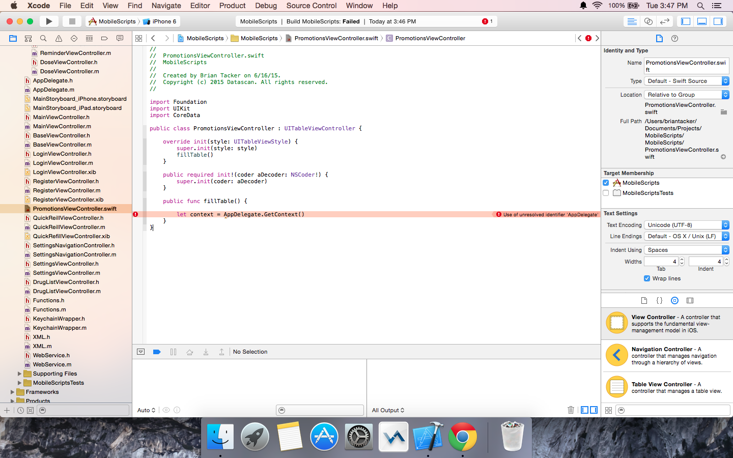Click the red error marker in gutter
Viewport: 733px width, 458px height.
click(135, 214)
